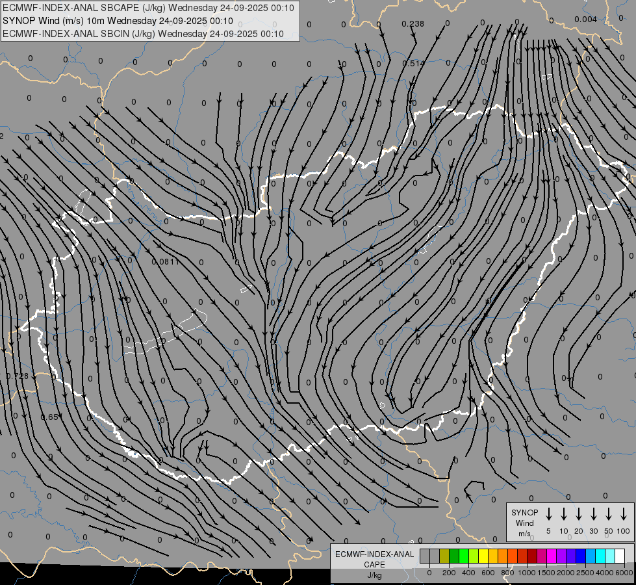Click the 'SYNOP' label in wind legend
The width and height of the screenshot is (636, 585).
tap(524, 513)
